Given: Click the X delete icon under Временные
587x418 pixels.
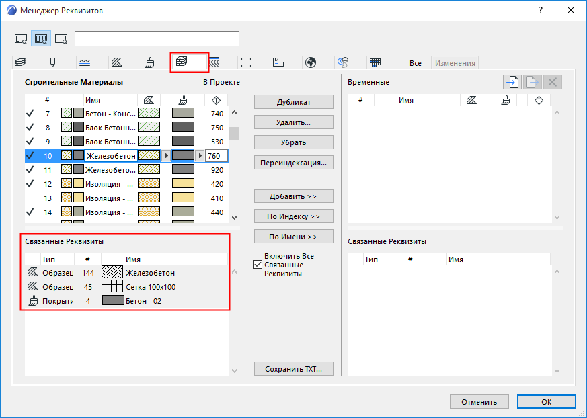Looking at the screenshot, I should coord(553,82).
